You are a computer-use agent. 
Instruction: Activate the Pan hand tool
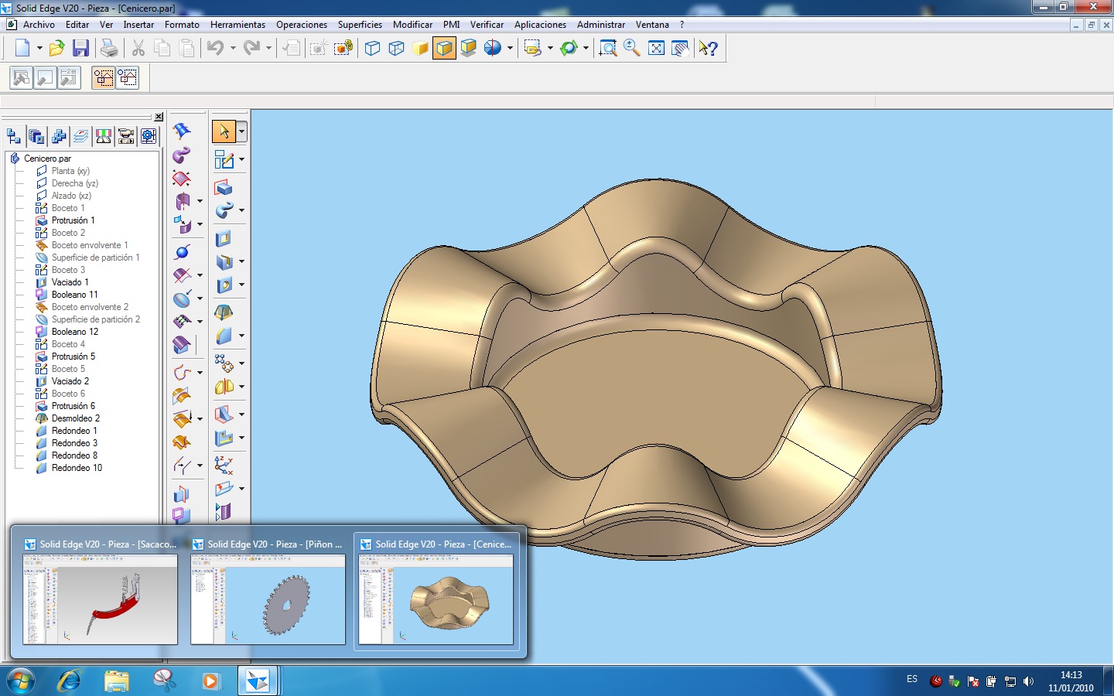[680, 48]
